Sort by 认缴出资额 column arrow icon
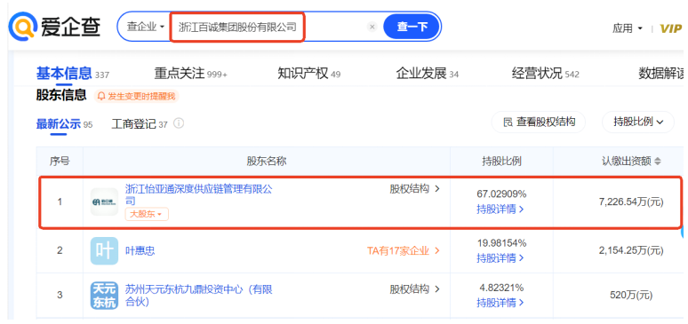The height and width of the screenshot is (324, 688). pos(657,162)
